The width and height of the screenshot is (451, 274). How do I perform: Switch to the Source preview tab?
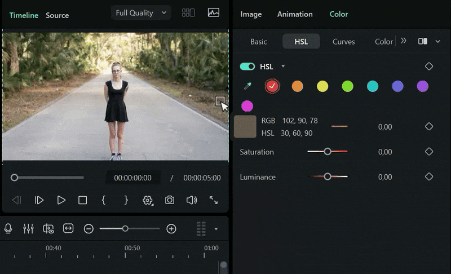pos(58,15)
